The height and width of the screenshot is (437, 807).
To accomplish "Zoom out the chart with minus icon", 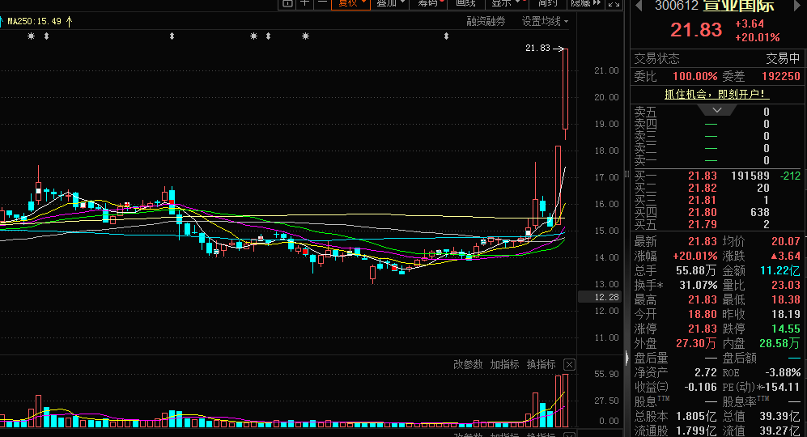I will [x=322, y=3].
